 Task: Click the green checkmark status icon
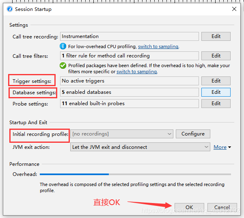(x=63, y=66)
